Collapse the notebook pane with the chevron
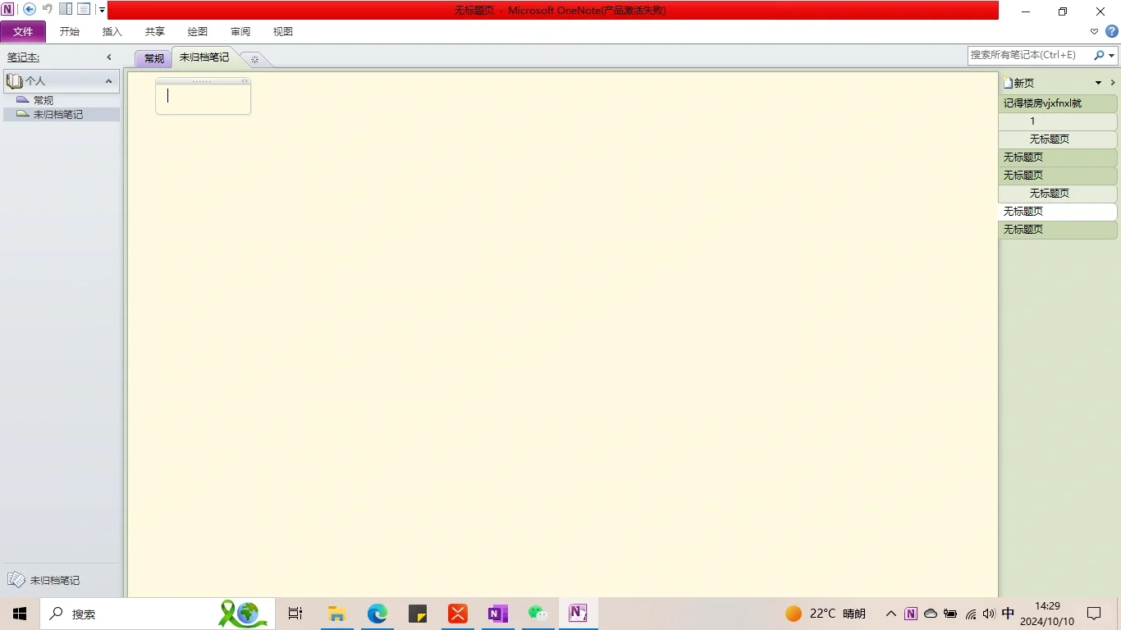 (108, 57)
